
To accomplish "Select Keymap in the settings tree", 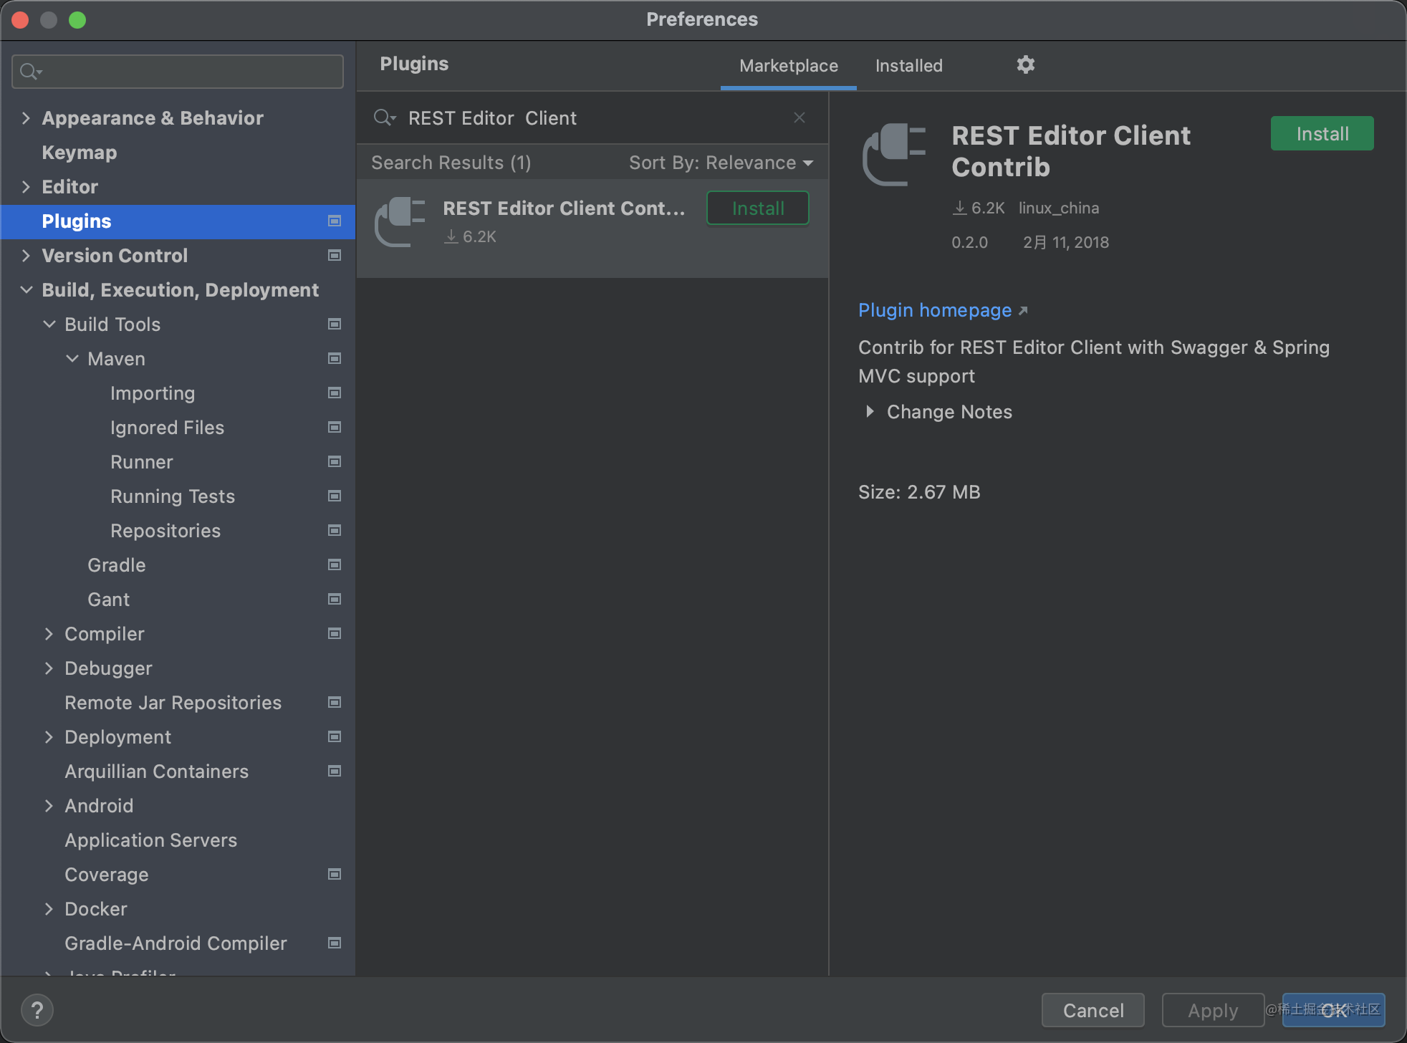I will [79, 152].
